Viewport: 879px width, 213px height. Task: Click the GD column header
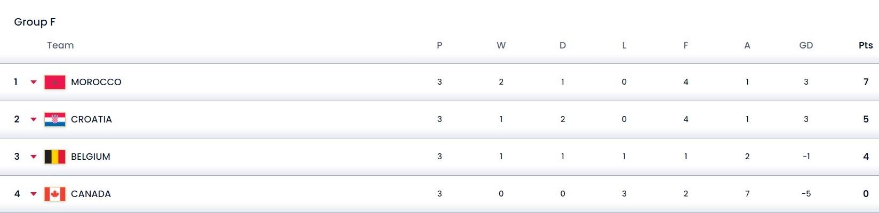806,45
